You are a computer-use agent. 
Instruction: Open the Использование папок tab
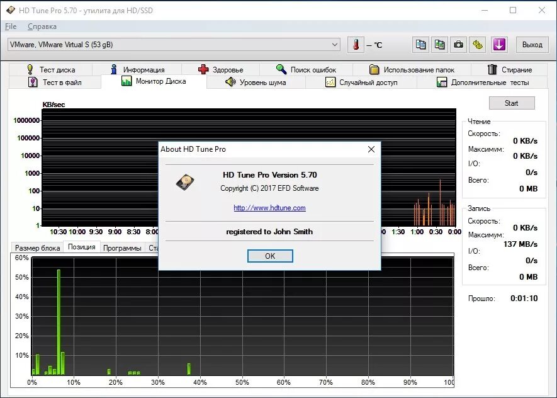tap(412, 70)
